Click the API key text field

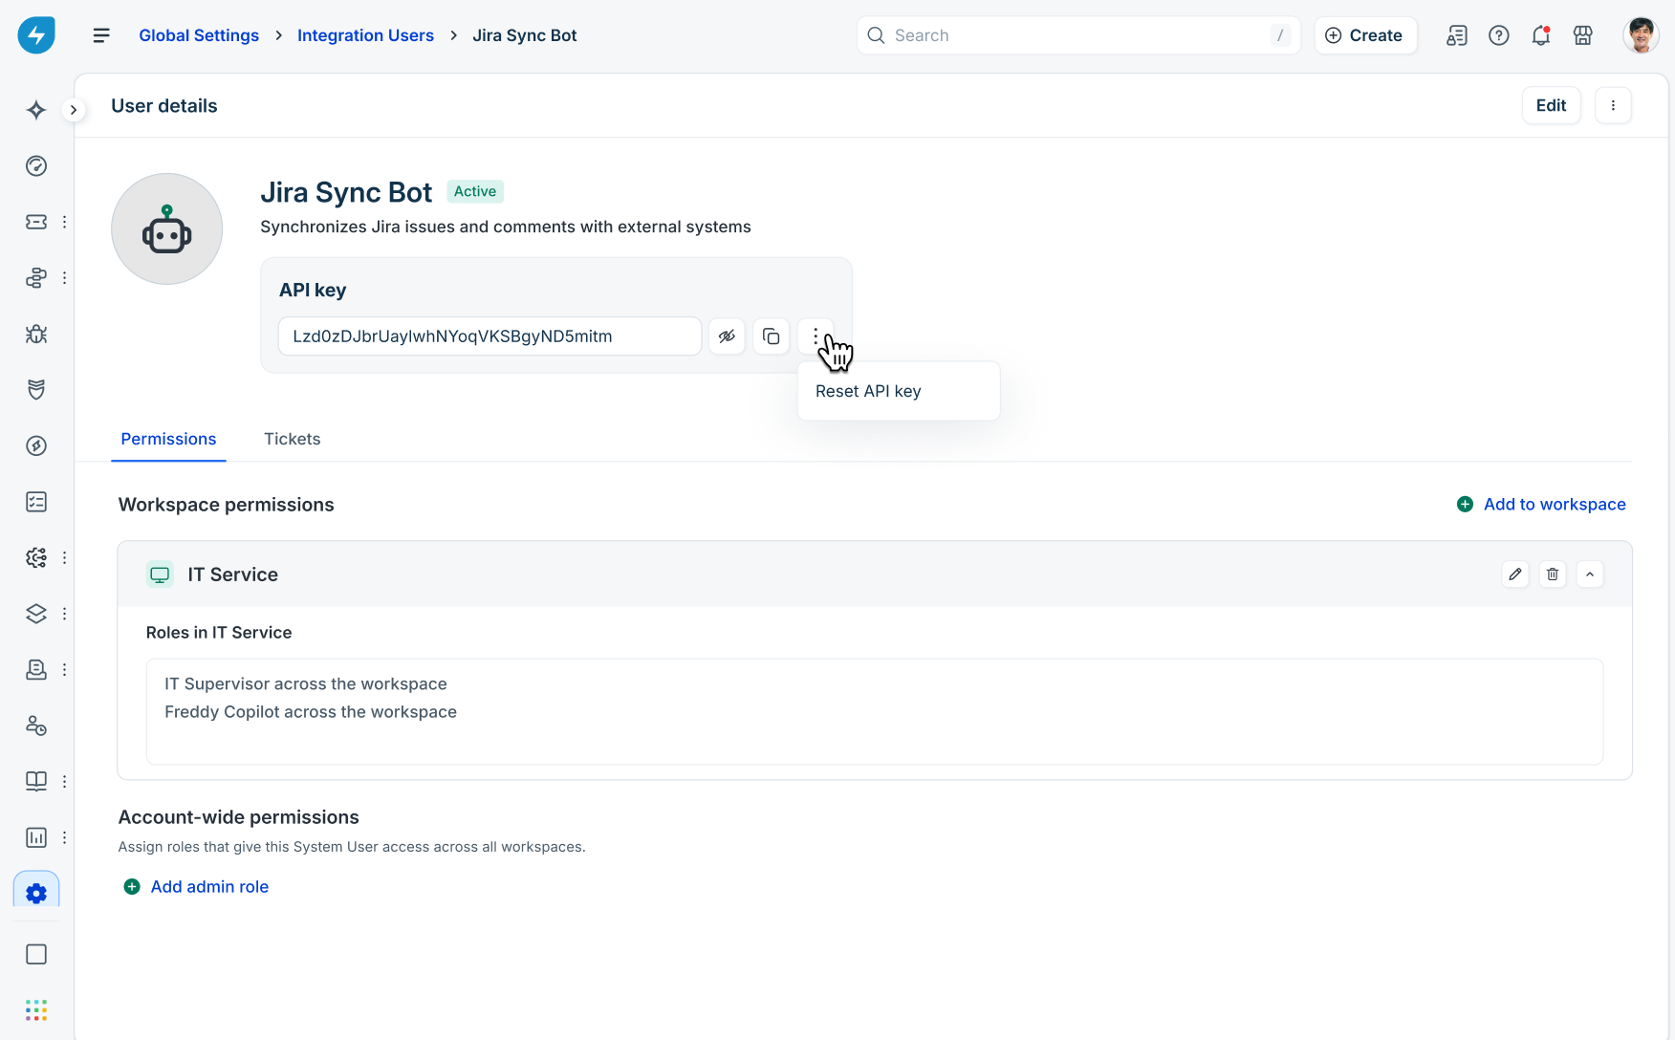point(490,336)
